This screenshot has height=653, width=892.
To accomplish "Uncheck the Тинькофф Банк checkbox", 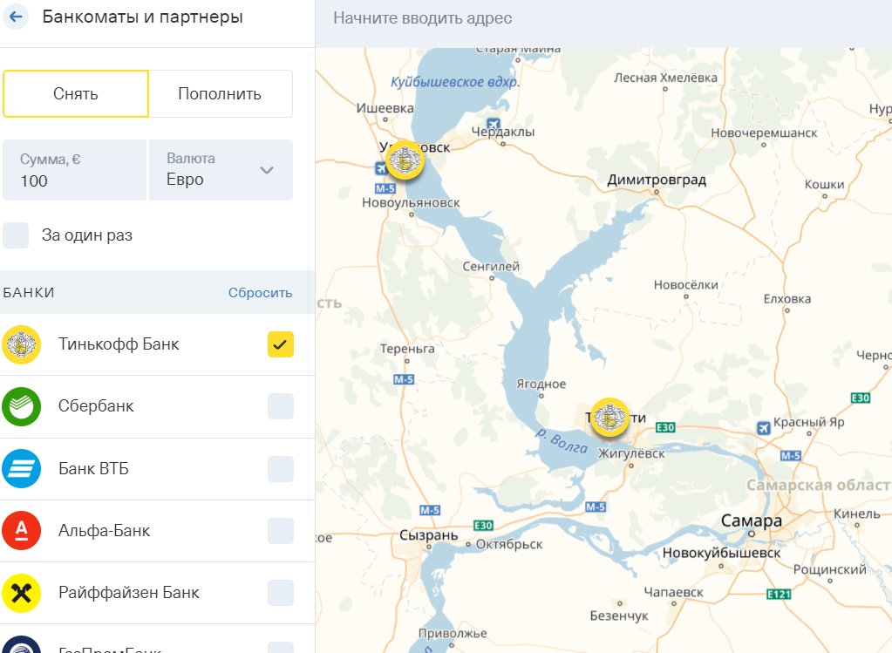I will pyautogui.click(x=281, y=344).
